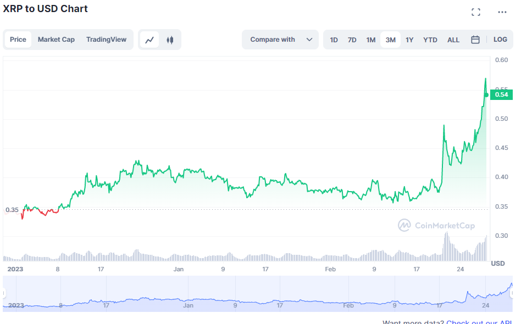Click the Compare with chevron arrow
This screenshot has height=324, width=521.
coord(309,40)
